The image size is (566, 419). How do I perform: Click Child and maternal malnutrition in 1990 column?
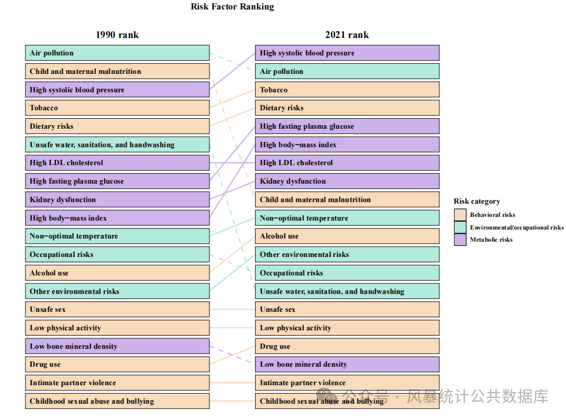(117, 71)
